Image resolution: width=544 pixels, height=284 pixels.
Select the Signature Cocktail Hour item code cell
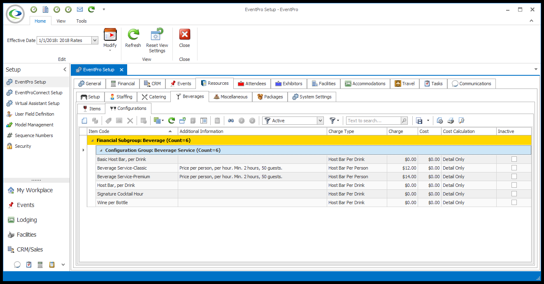click(x=137, y=194)
